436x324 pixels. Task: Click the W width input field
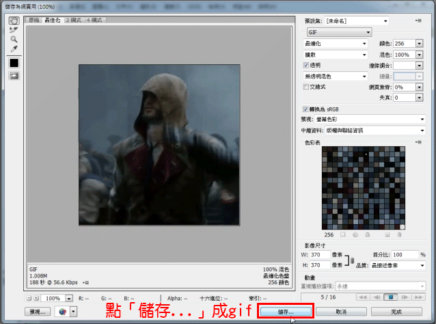click(320, 255)
